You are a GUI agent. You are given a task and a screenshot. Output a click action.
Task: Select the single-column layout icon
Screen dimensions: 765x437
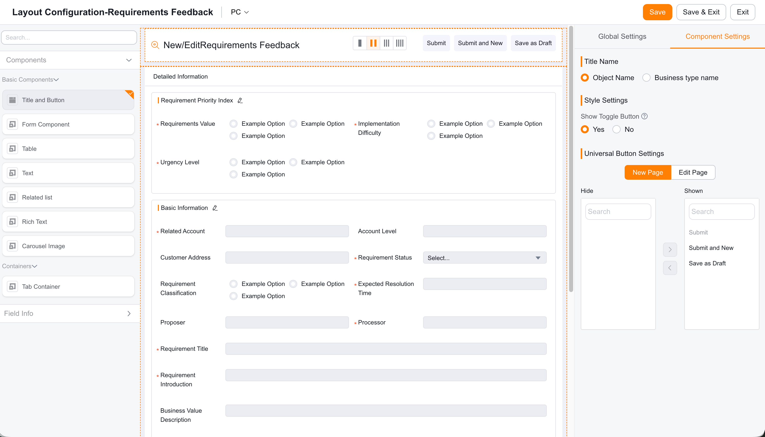click(360, 43)
